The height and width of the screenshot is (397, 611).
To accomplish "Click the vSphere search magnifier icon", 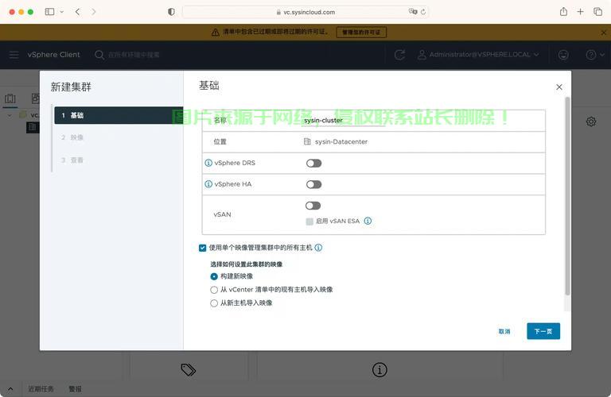I will pyautogui.click(x=99, y=55).
